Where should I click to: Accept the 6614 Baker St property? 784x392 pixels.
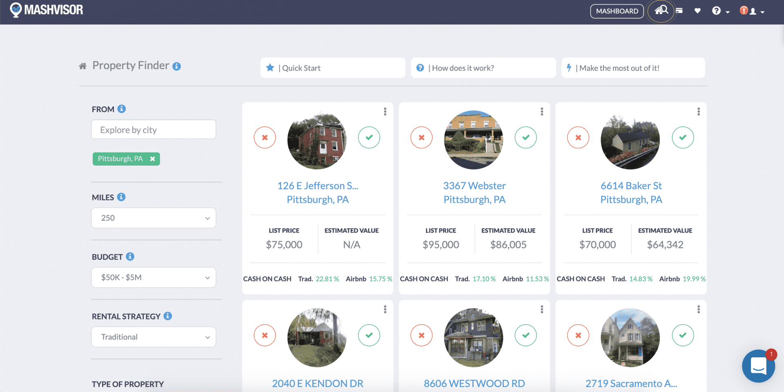(x=683, y=137)
